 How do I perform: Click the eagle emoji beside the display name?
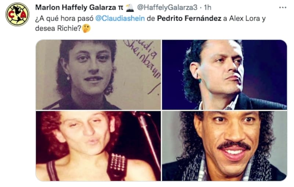(130, 8)
